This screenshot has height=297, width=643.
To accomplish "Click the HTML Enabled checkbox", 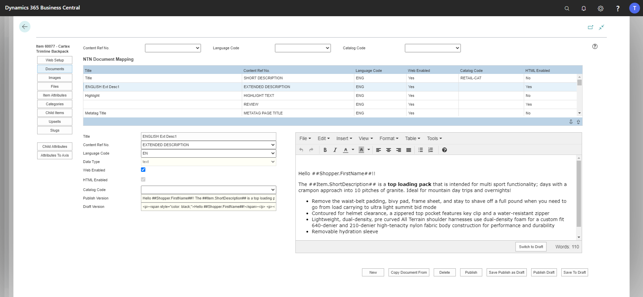I will click(143, 180).
